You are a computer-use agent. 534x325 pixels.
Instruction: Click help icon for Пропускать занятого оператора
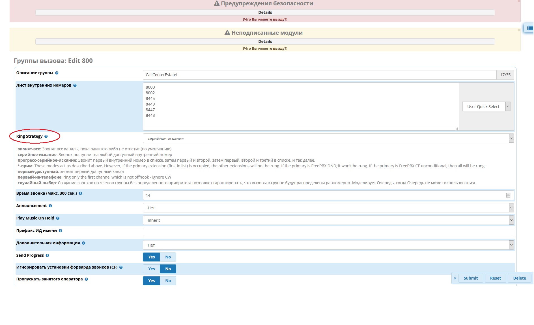point(87,279)
